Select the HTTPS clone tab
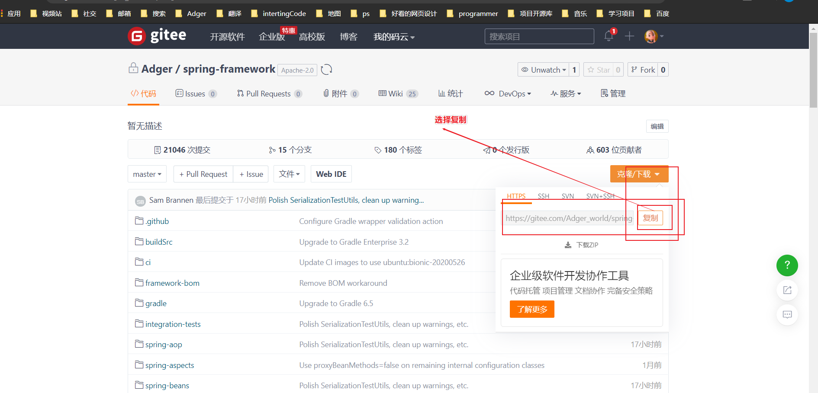The height and width of the screenshot is (393, 818). tap(516, 196)
